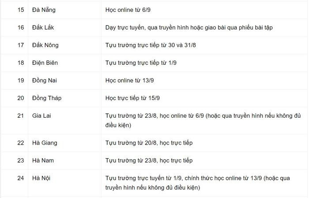
Task: Select the Đồng Tháp table cell
Action: 47,98
